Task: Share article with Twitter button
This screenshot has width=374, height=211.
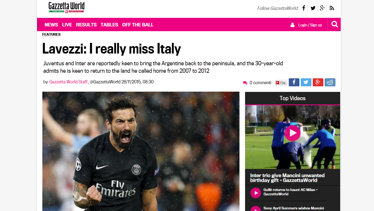Action: 306,82
